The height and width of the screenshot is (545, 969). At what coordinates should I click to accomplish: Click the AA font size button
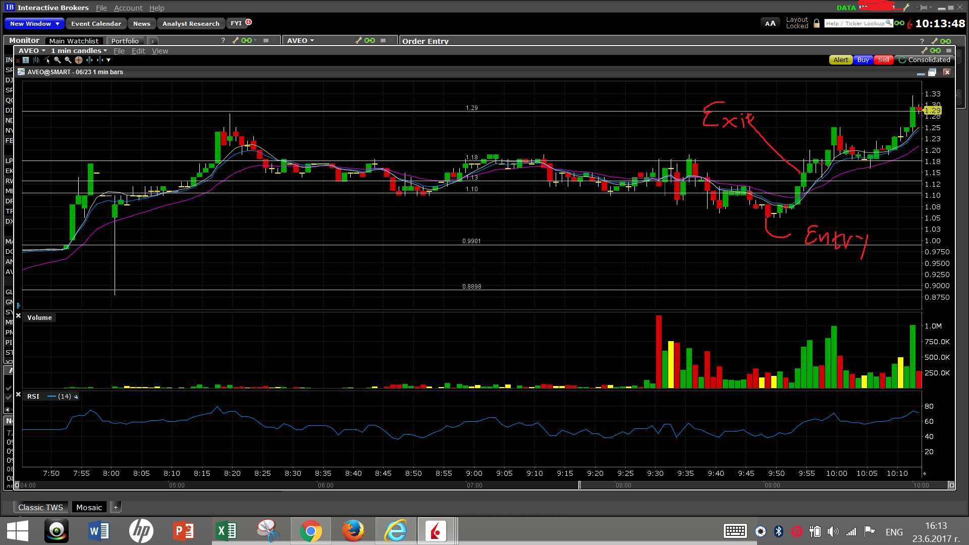click(x=770, y=23)
